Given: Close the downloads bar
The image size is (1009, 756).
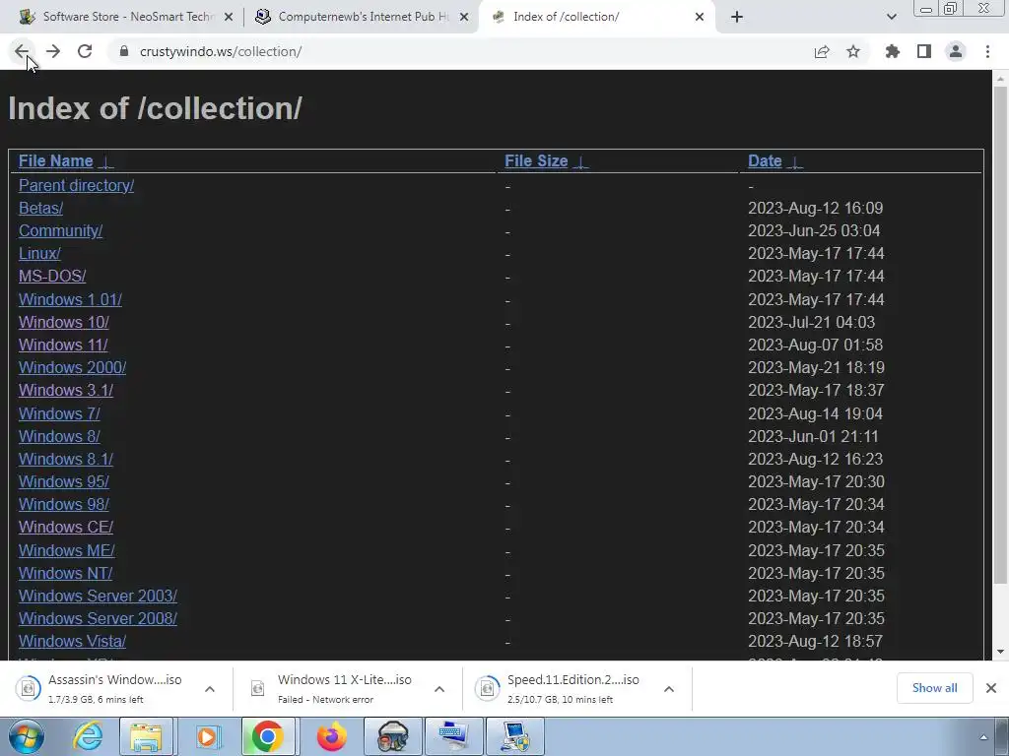Looking at the screenshot, I should pos(991,688).
